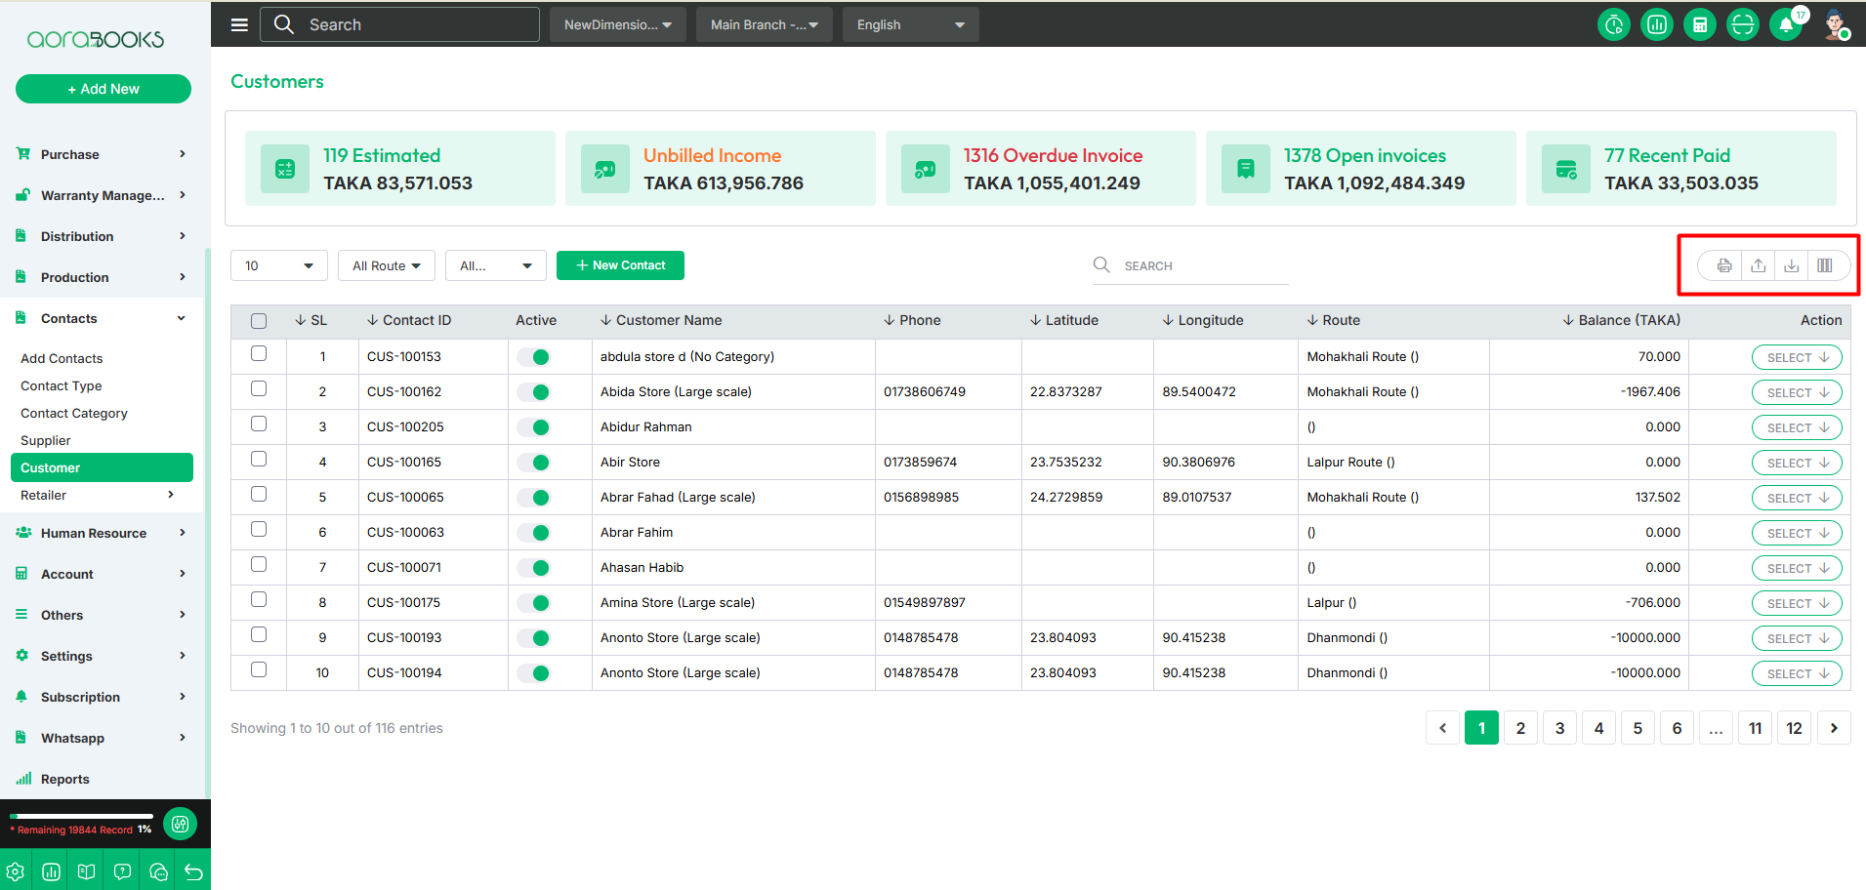Toggle active switch for Abir Store
The width and height of the screenshot is (1866, 890).
click(534, 463)
